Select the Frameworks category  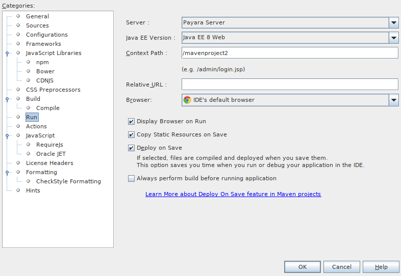coord(43,44)
